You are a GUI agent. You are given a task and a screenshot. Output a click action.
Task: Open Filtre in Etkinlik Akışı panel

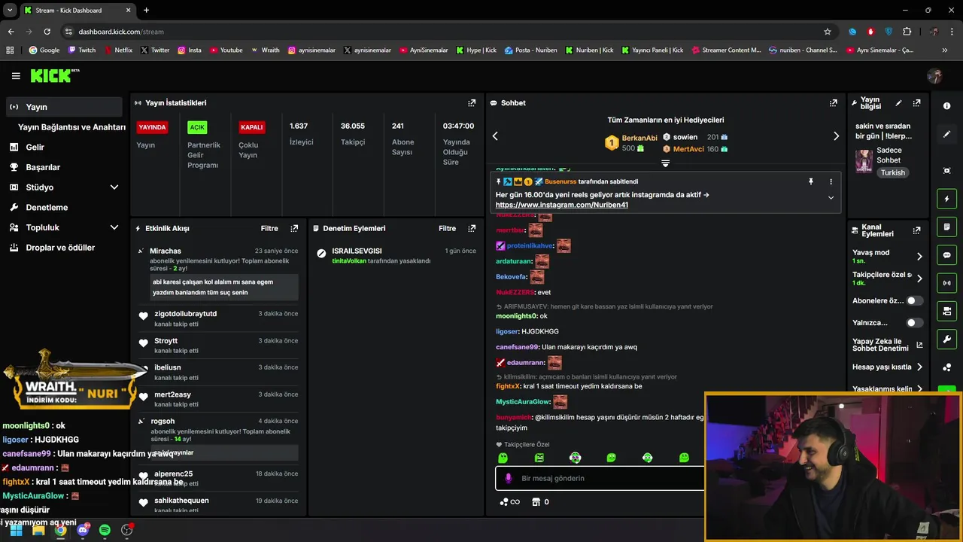click(269, 228)
